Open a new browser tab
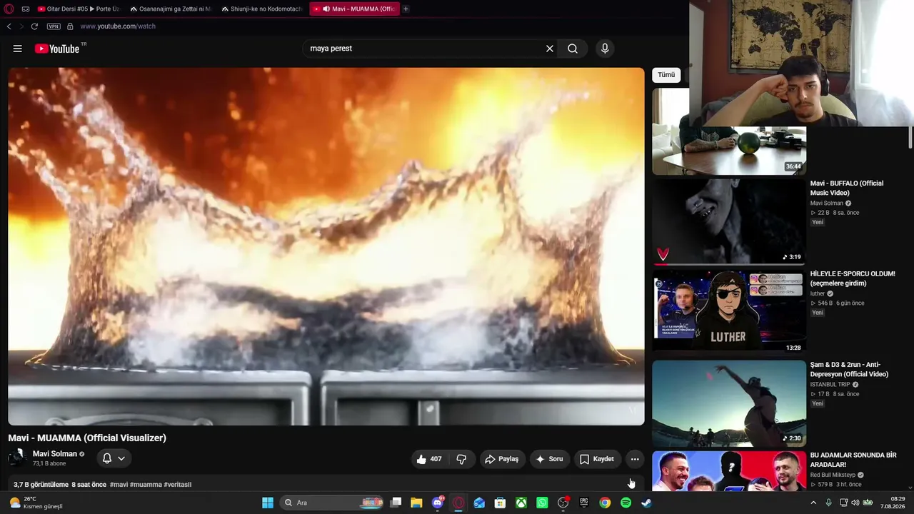914x514 pixels. (x=406, y=9)
